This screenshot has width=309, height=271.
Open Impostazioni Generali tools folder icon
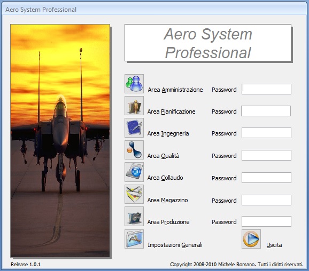pyautogui.click(x=134, y=239)
